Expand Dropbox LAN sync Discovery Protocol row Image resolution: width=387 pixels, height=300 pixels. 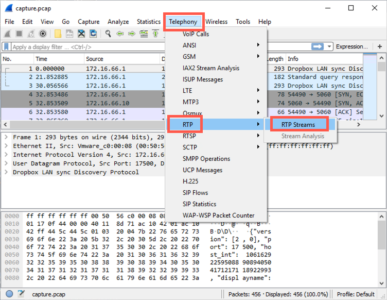coord(6,172)
